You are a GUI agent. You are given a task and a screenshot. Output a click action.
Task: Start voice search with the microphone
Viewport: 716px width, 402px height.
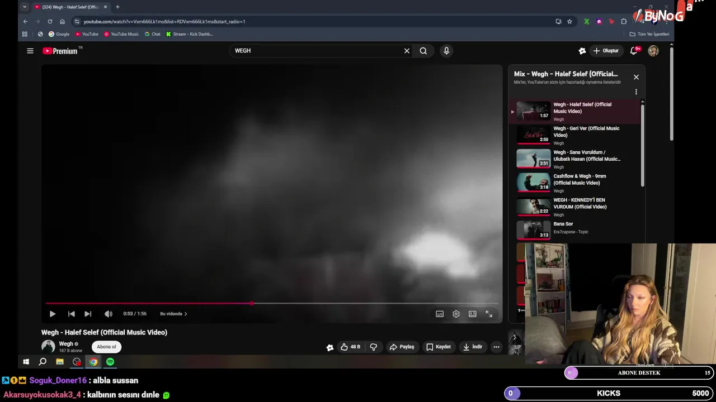446,51
